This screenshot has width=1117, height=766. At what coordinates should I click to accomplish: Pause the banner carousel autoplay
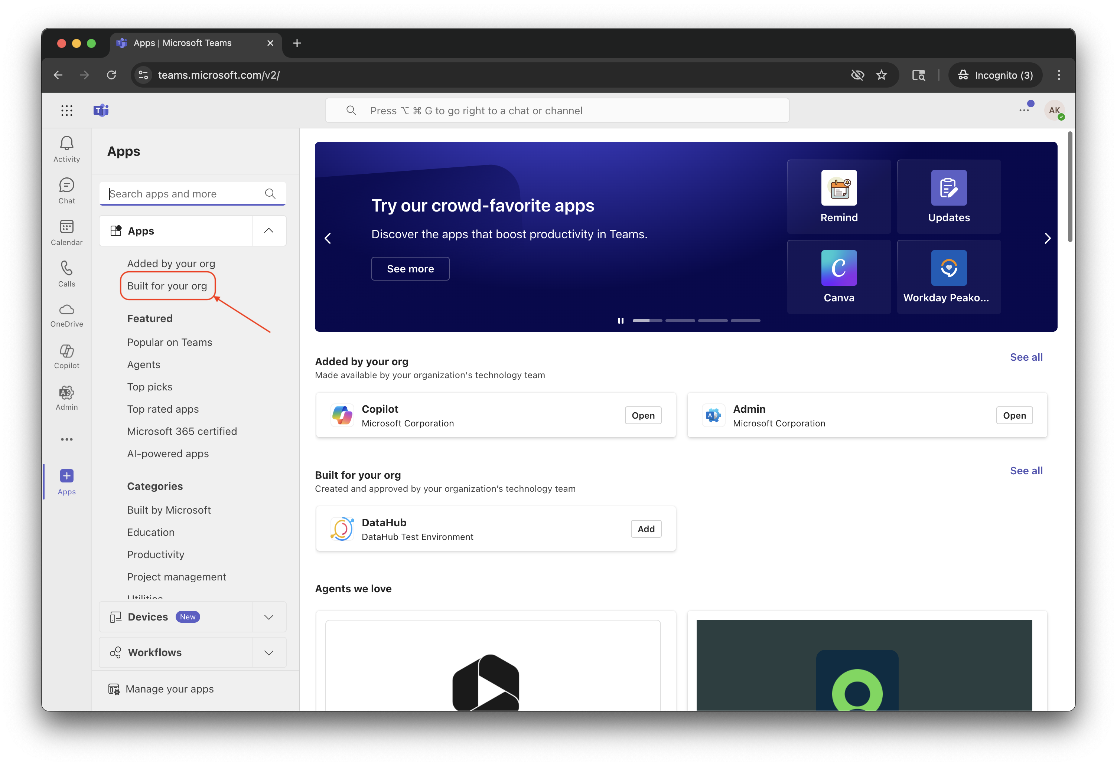click(x=621, y=320)
